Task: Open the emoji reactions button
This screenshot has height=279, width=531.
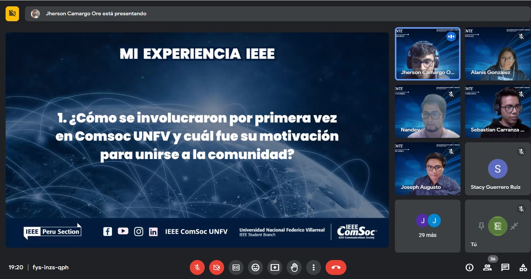Action: click(255, 267)
